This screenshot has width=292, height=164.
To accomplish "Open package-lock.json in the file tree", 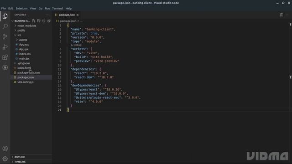I will click(28, 72).
